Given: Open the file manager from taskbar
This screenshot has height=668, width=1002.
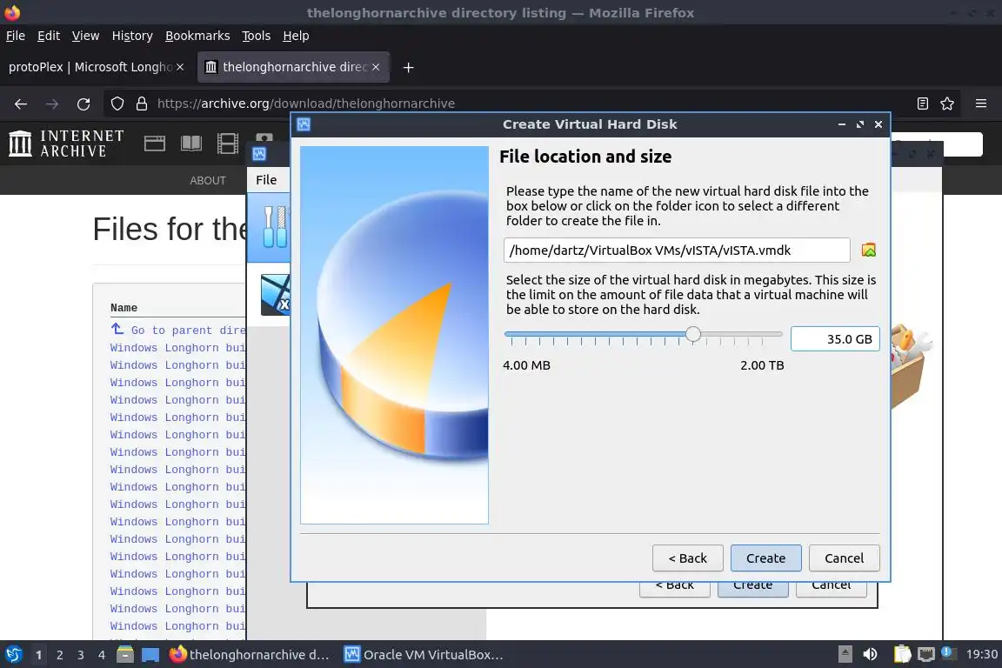Looking at the screenshot, I should 125,655.
